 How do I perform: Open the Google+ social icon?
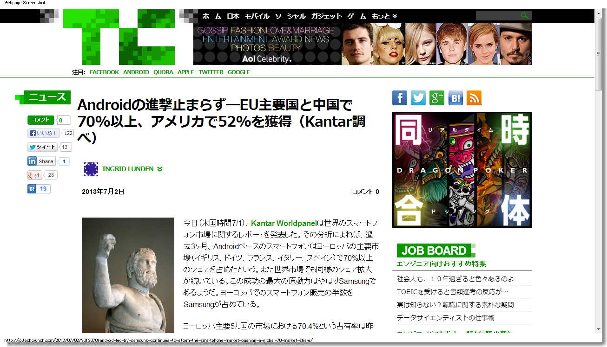(437, 98)
